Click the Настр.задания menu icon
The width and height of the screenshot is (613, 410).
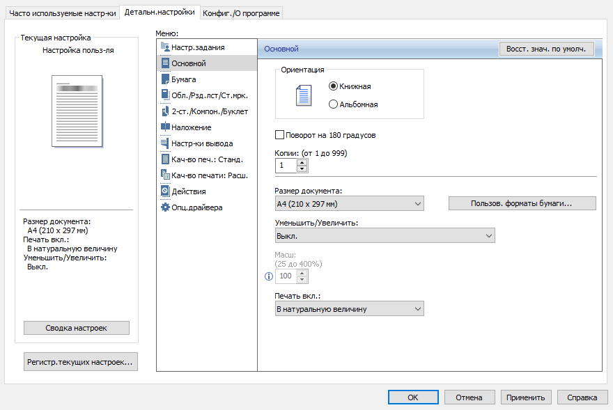[165, 47]
